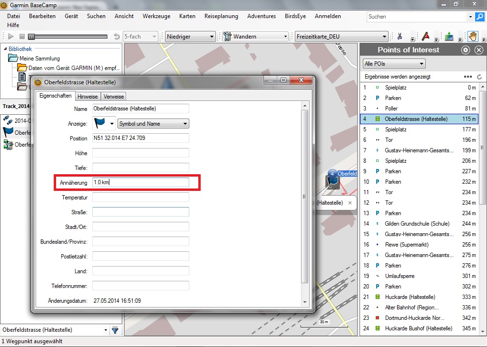Click Anmelden in the menu bar
The width and height of the screenshot is (487, 347).
pyautogui.click(x=328, y=16)
